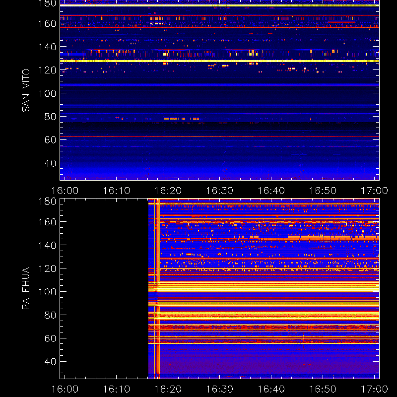Choose the 16:00 time label under PALEHUA plot
This screenshot has height=397, width=397.
point(65,389)
